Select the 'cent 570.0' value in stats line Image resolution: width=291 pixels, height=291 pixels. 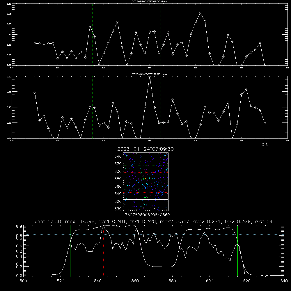[x=49, y=221]
